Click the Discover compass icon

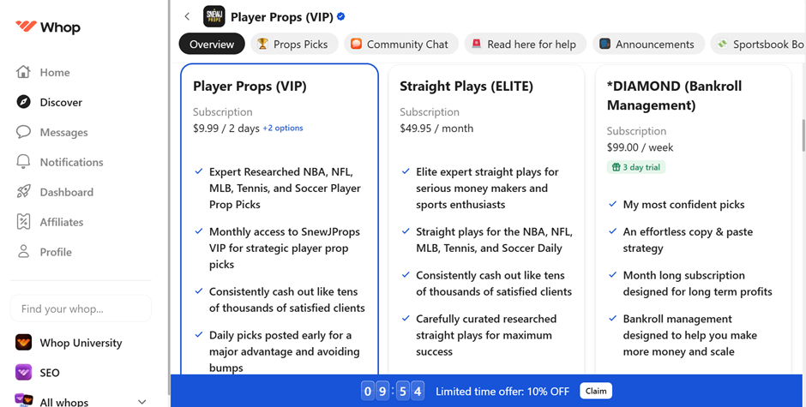[23, 102]
